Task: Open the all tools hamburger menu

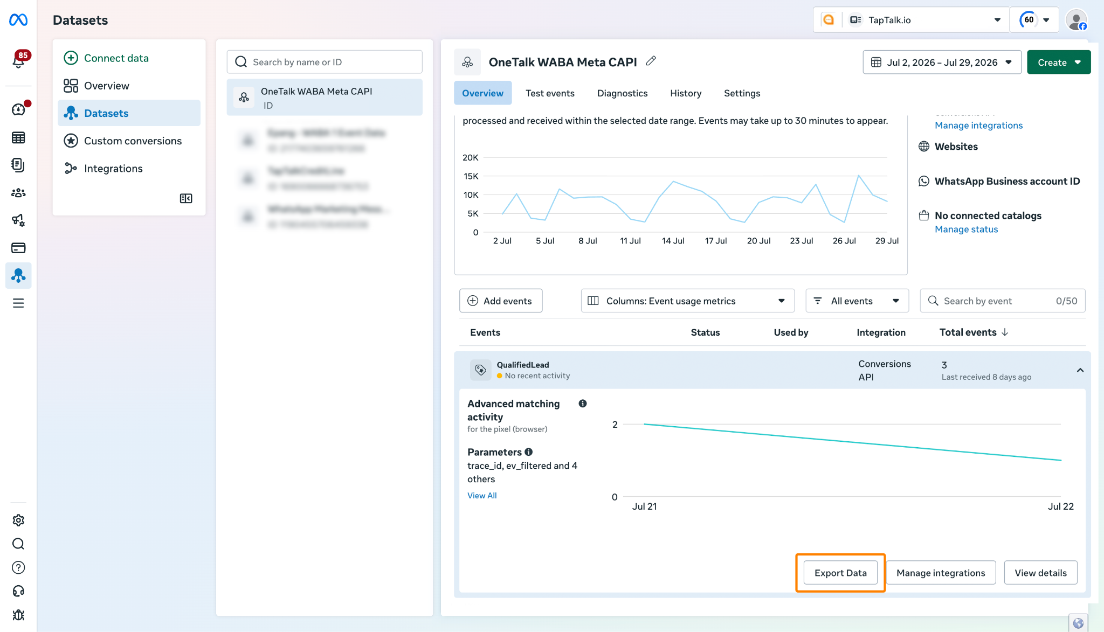Action: tap(18, 303)
